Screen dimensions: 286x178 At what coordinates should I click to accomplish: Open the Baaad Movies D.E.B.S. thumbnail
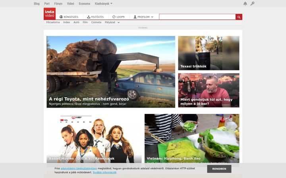click(94, 138)
